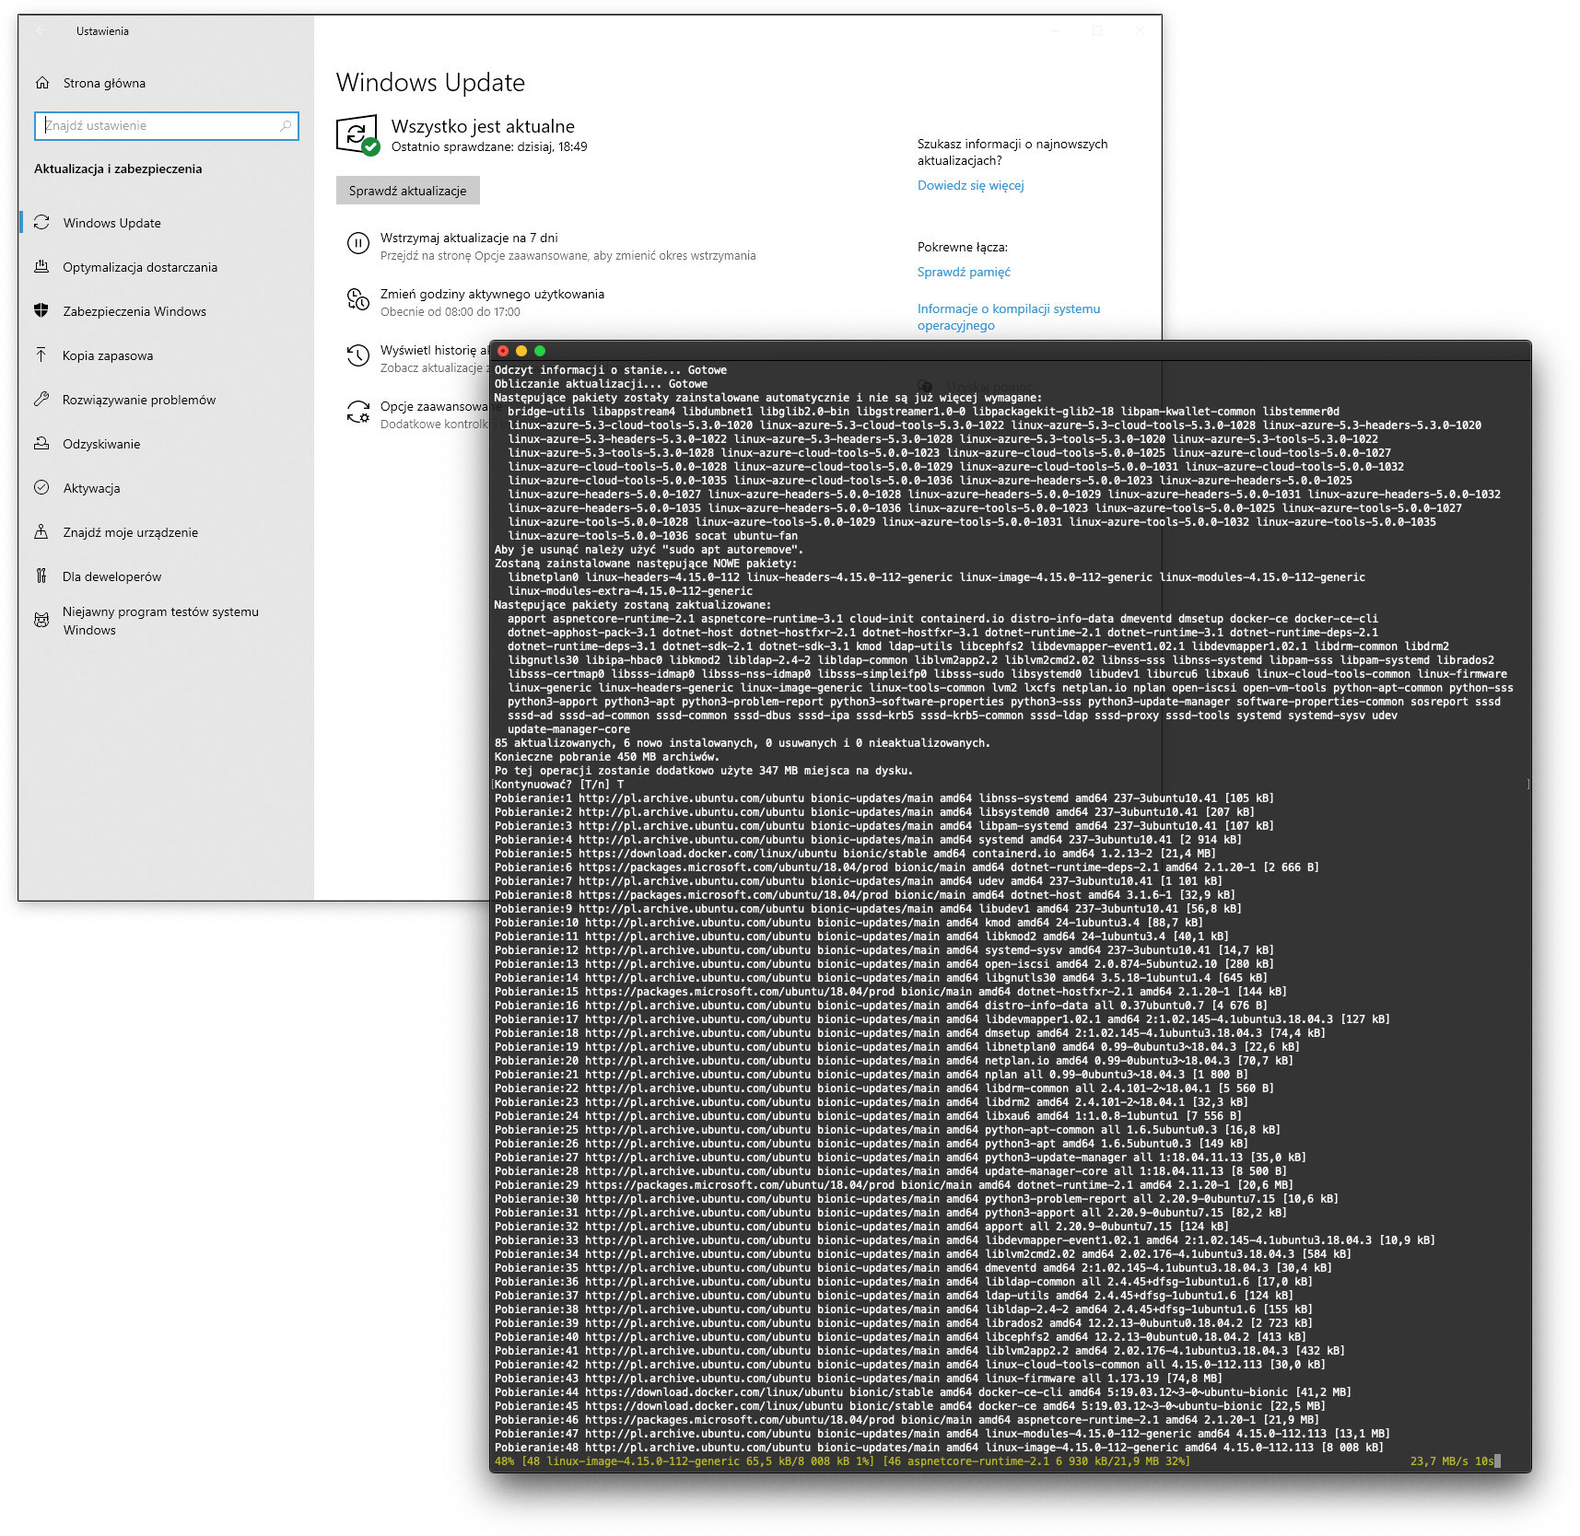Viewport: 1580px width, 1536px height.
Task: Click 'Ostatnio sprawdzane: dzisiaj, 18:49' text
Action: [x=489, y=146]
